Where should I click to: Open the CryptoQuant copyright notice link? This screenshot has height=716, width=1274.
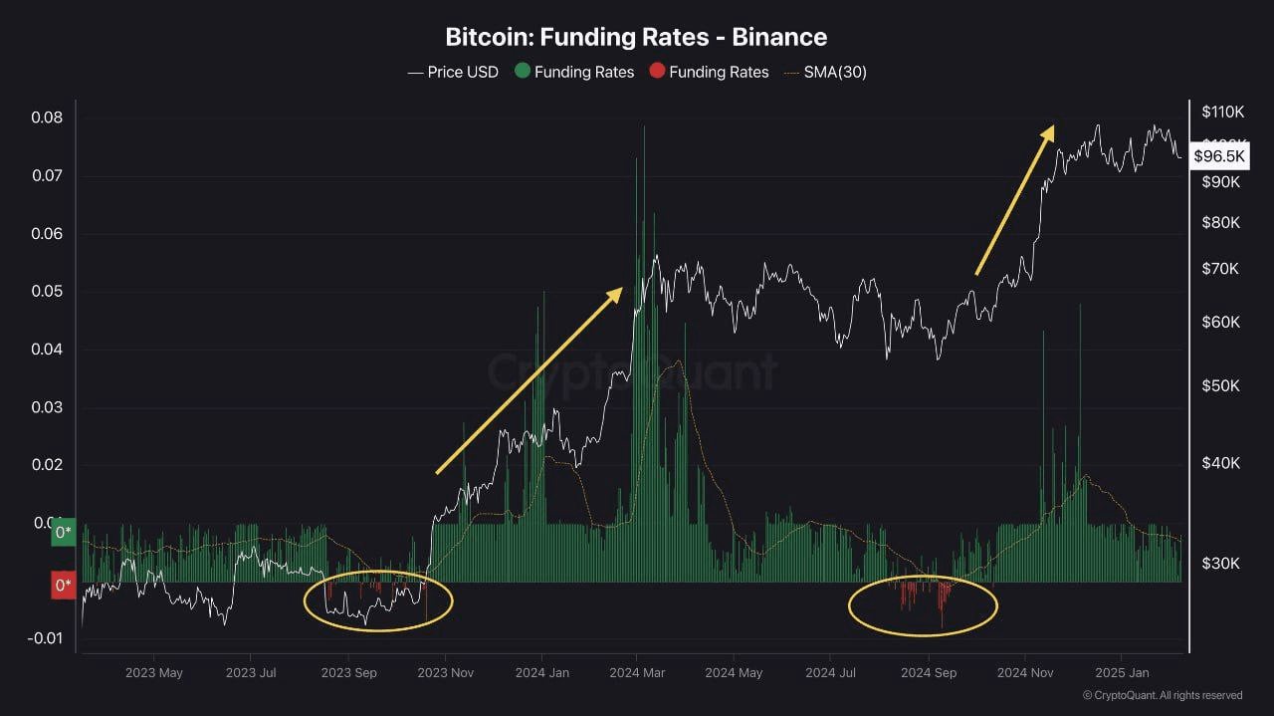pos(1163,695)
